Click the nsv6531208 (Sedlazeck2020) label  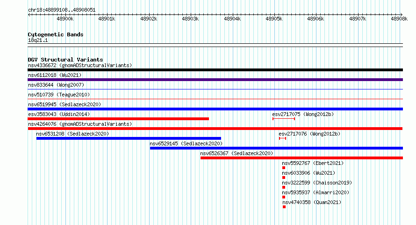pos(72,134)
